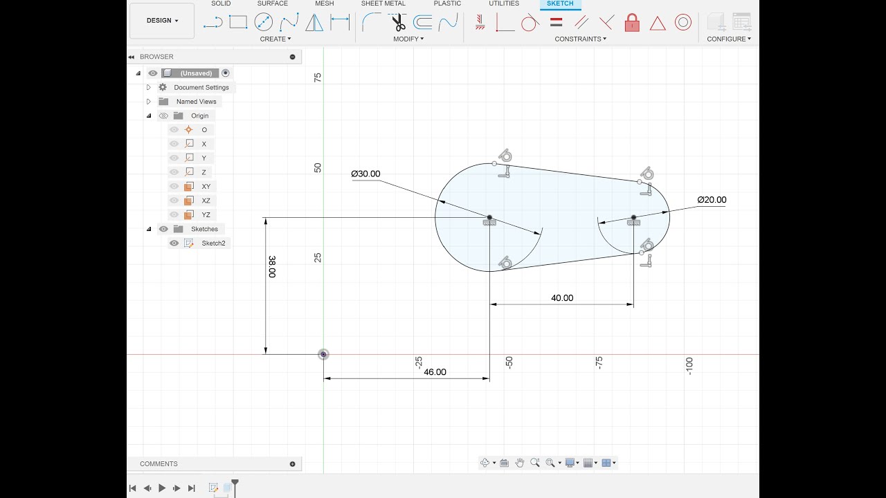Collapse the Origin folder
The height and width of the screenshot is (498, 886).
[148, 116]
